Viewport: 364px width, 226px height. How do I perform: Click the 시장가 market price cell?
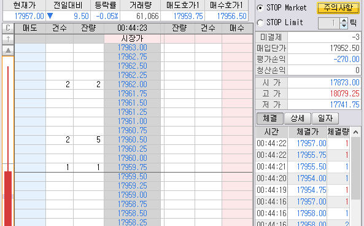click(x=133, y=39)
